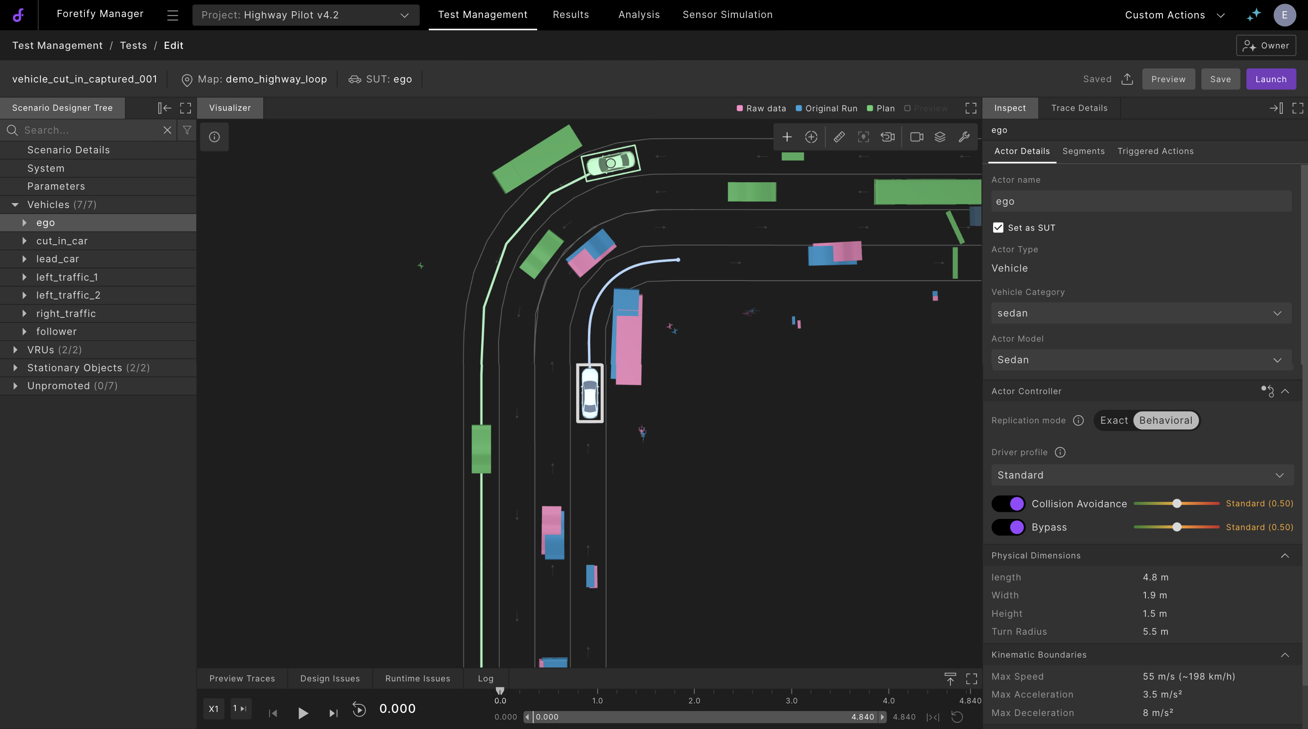Screen dimensions: 1308x729
Task: Toggle Raw data legend visibility
Action: click(x=761, y=109)
